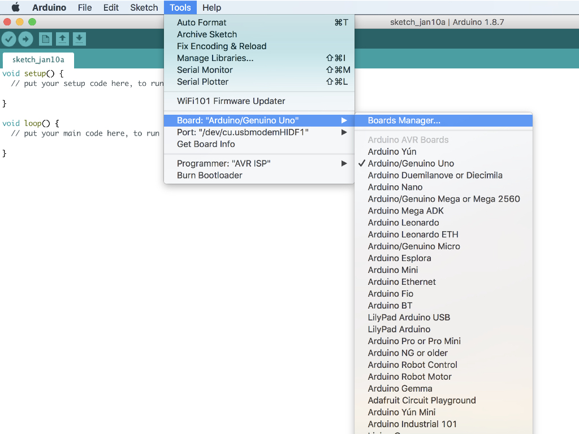The height and width of the screenshot is (434, 579).
Task: Expand the Board submenu item
Action: click(259, 120)
